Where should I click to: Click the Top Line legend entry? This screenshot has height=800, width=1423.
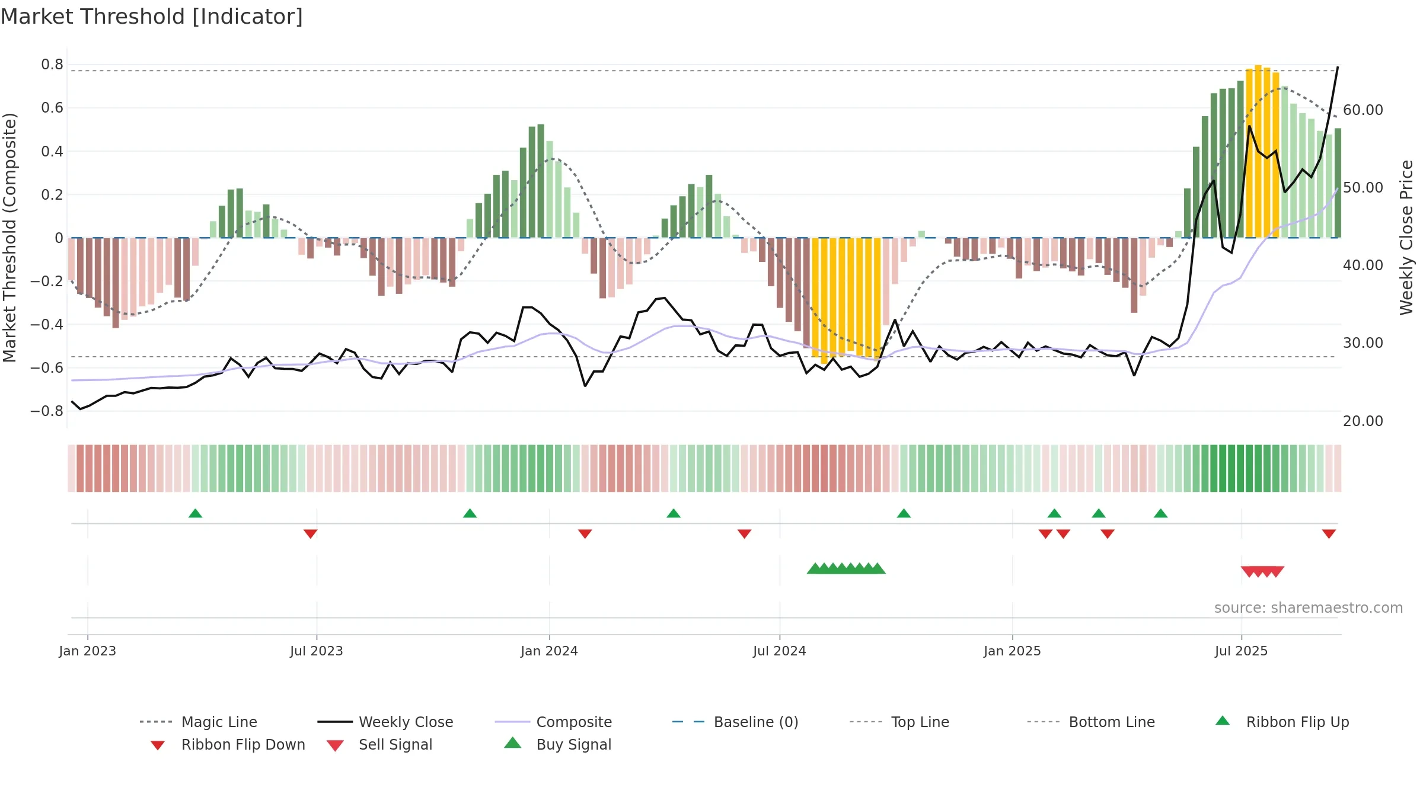click(899, 722)
